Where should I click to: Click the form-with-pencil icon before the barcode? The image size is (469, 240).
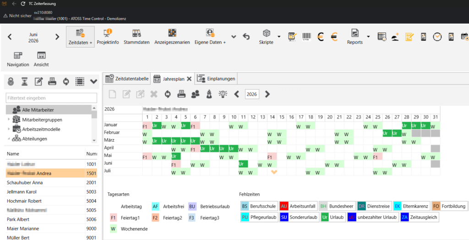[x=293, y=37]
